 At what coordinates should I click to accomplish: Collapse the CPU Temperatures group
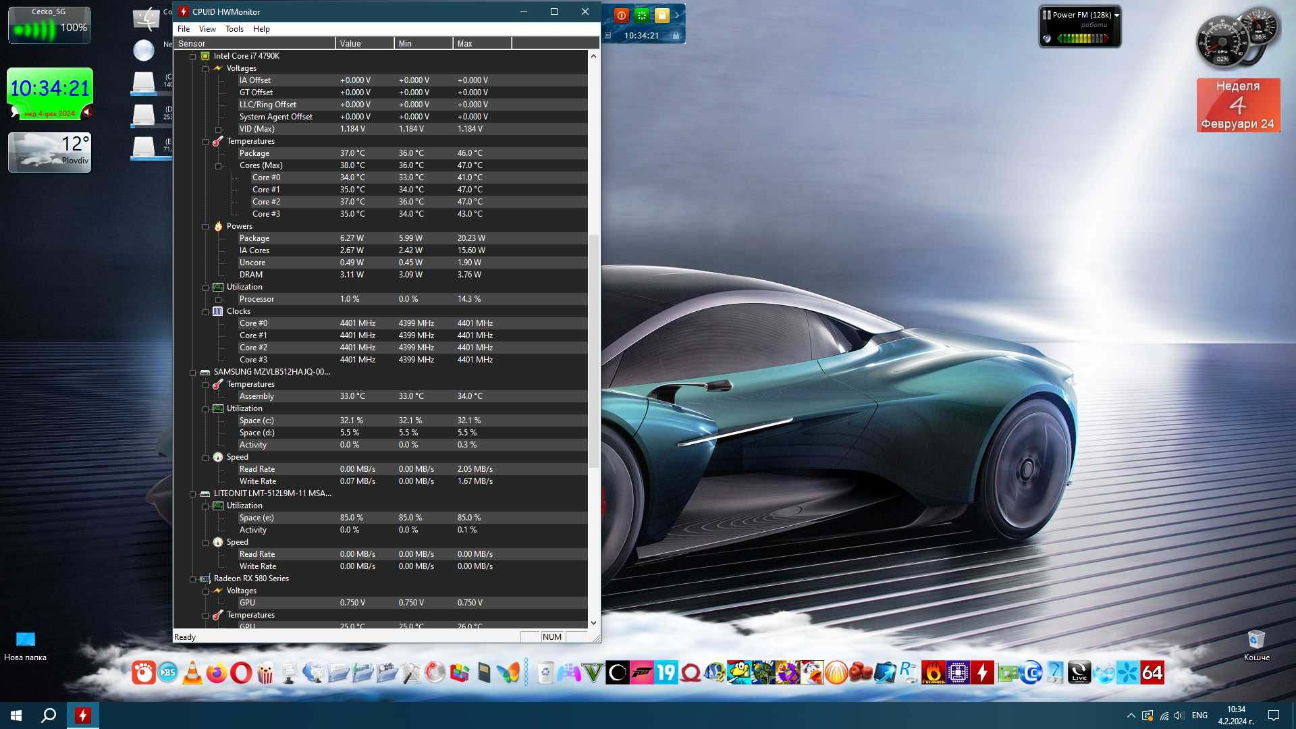(x=206, y=142)
